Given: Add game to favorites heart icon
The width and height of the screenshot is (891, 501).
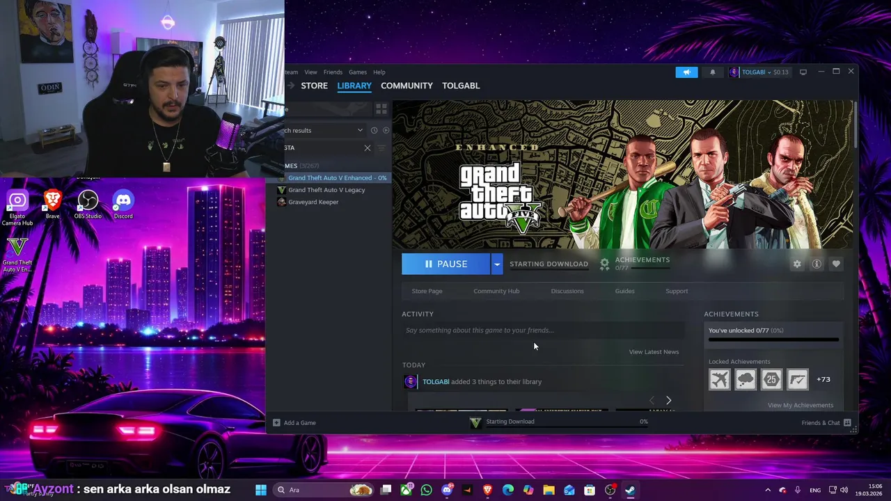Looking at the screenshot, I should pos(836,264).
